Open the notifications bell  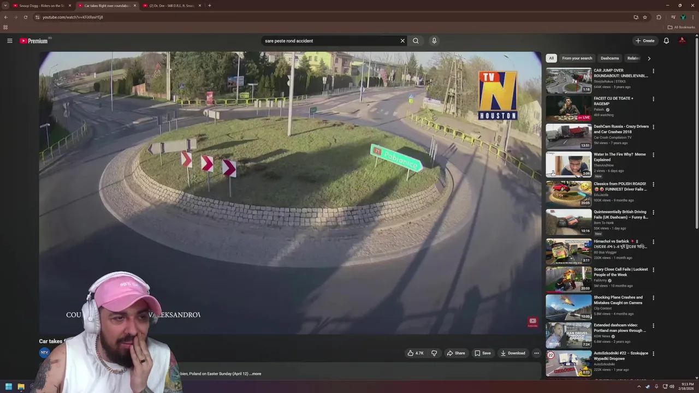[x=666, y=40]
